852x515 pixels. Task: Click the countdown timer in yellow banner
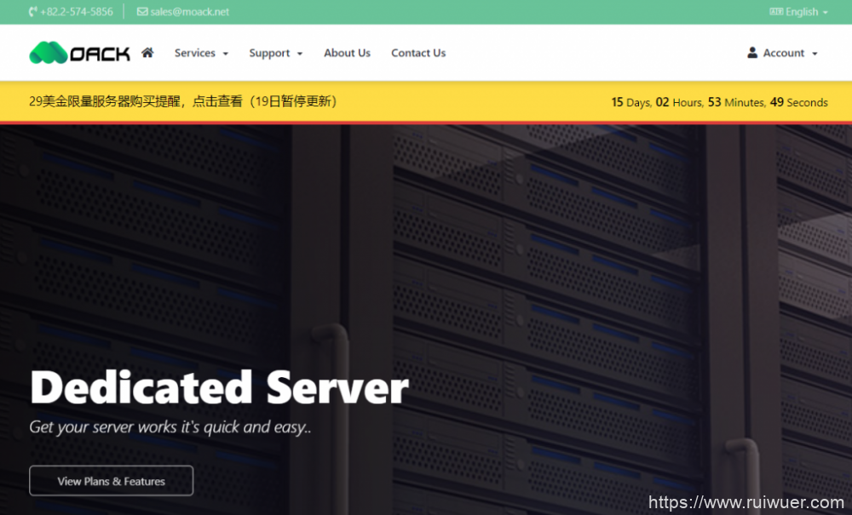719,102
